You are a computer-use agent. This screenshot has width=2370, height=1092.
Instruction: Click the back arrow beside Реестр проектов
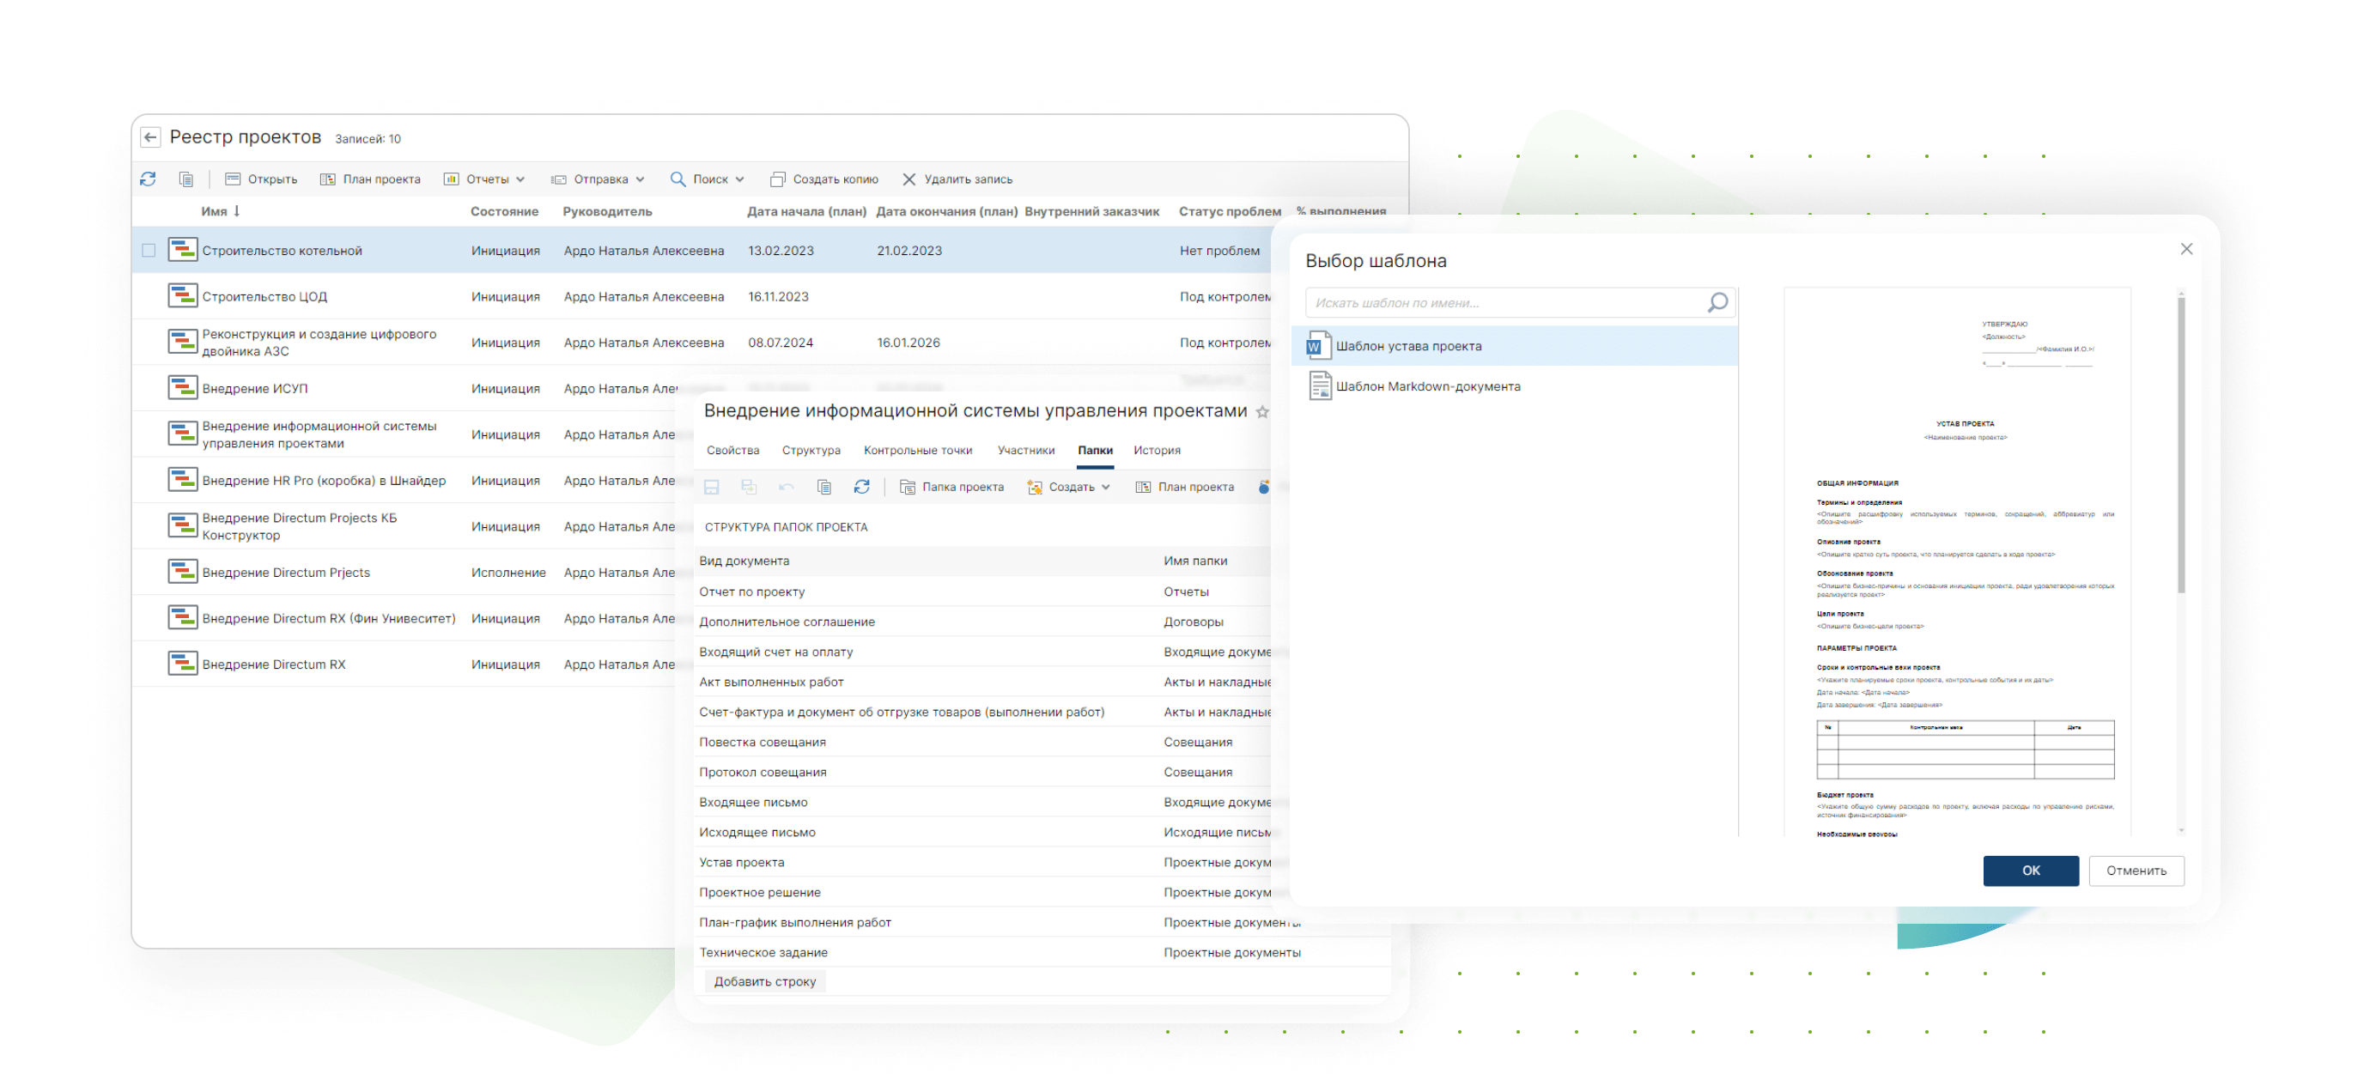151,137
